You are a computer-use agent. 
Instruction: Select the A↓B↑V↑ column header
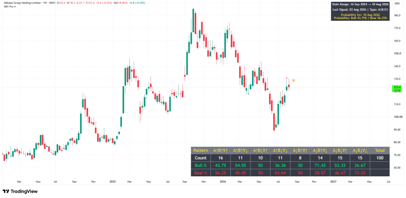point(300,150)
